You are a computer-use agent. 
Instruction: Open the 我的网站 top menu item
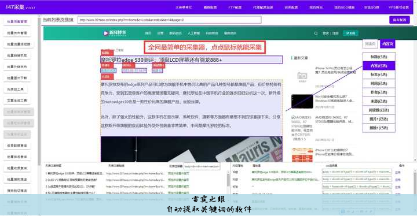316,8
